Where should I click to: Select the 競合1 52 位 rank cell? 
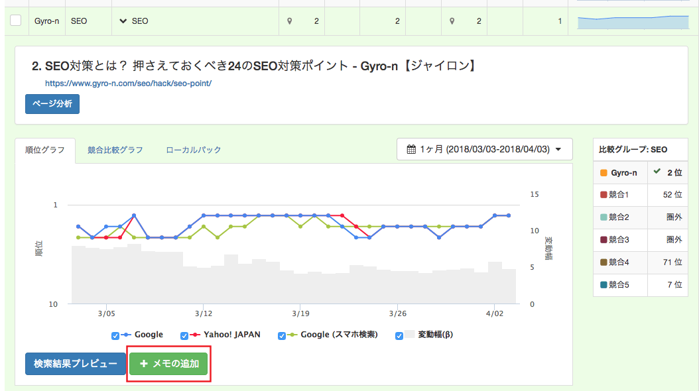(667, 195)
